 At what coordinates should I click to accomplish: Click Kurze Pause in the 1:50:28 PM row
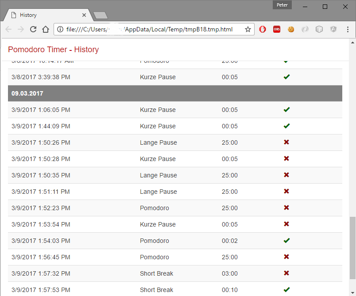(158, 159)
